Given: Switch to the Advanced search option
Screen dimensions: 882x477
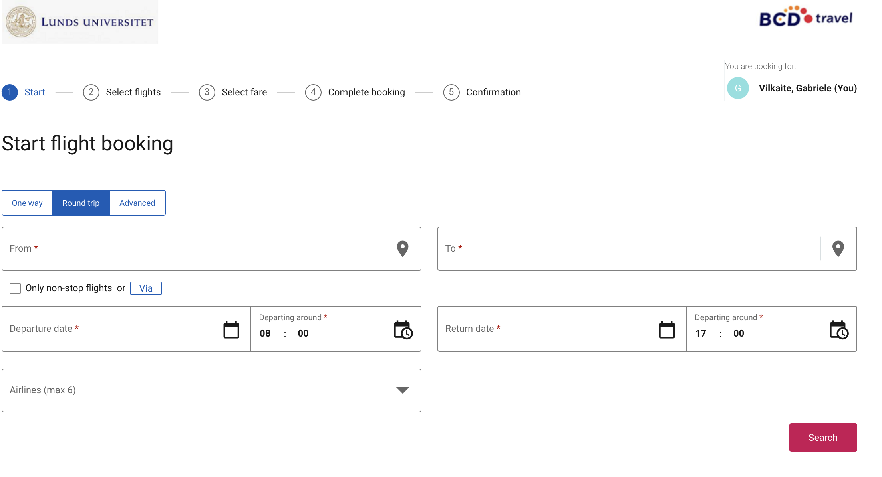Looking at the screenshot, I should coord(137,203).
